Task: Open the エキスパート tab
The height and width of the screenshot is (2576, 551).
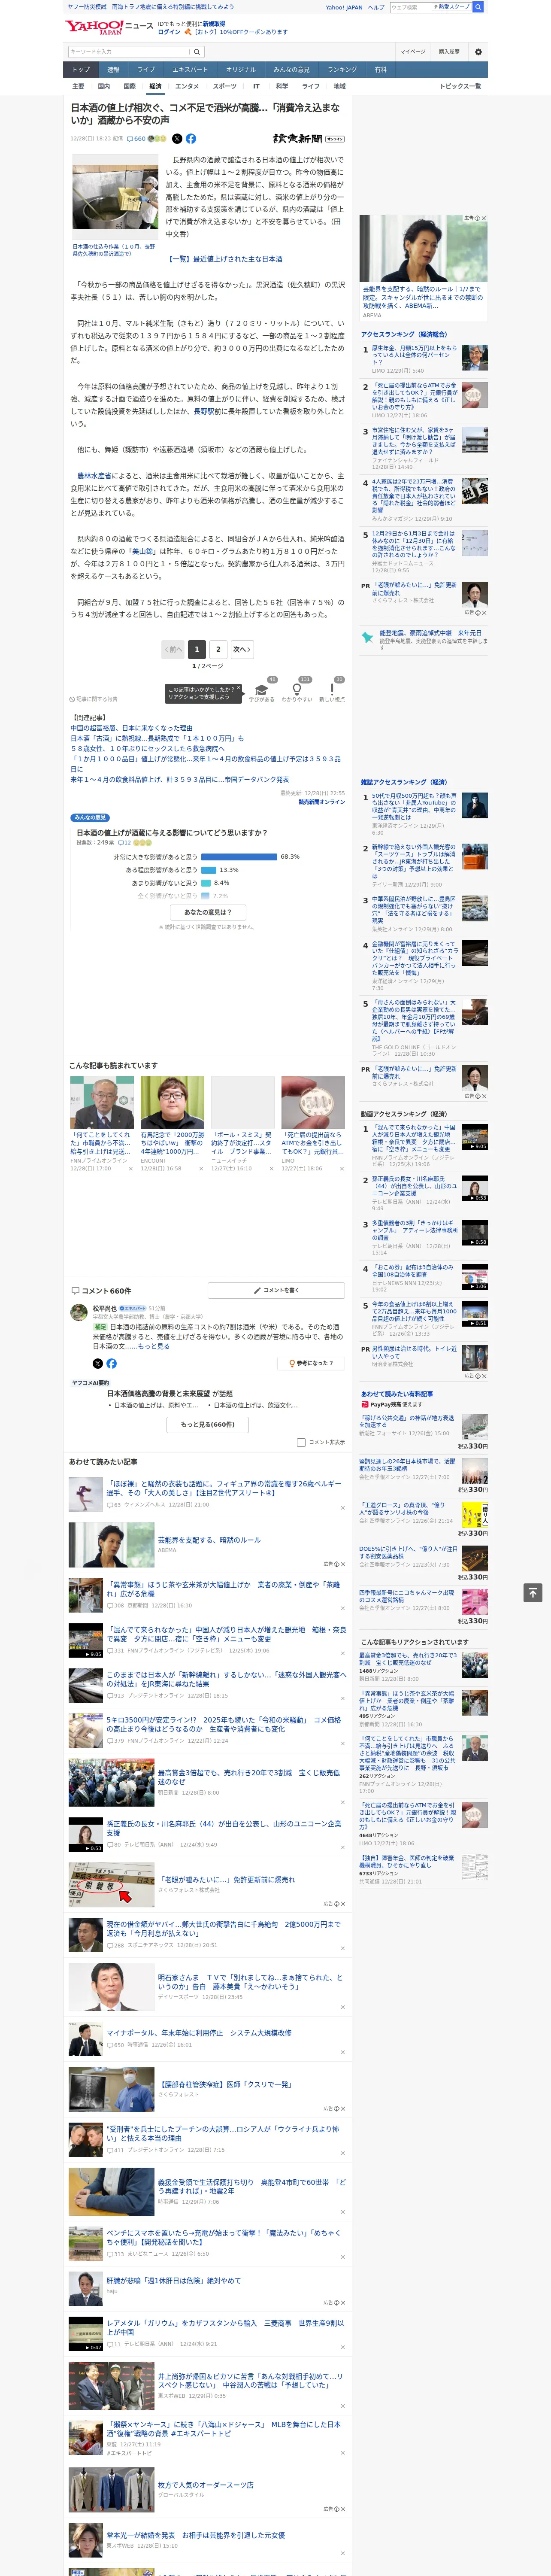Action: 190,70
